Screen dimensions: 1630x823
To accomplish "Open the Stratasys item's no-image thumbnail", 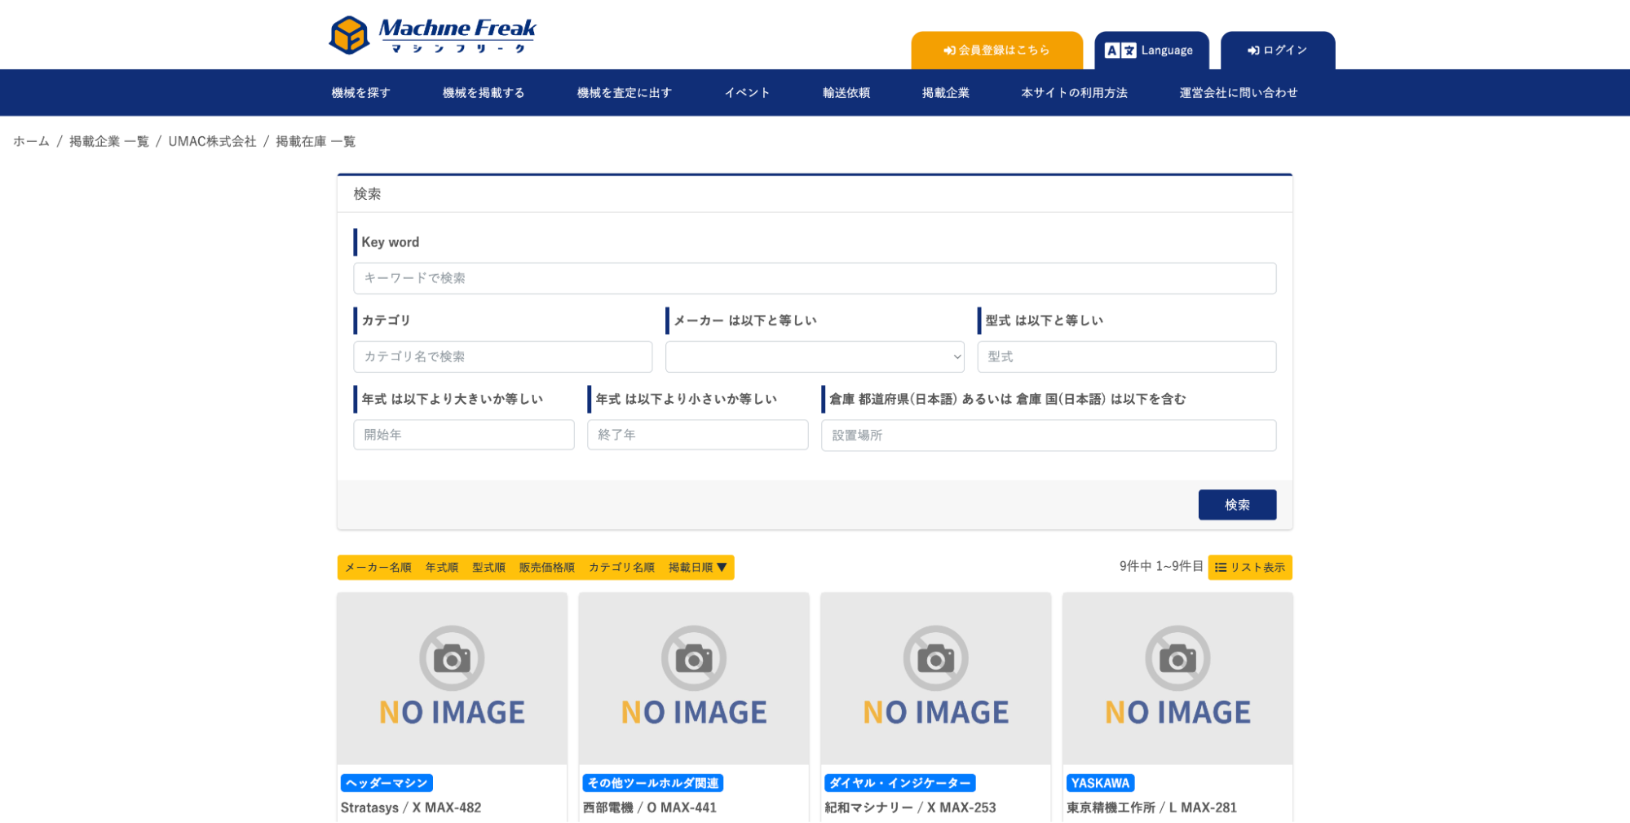I will [452, 678].
